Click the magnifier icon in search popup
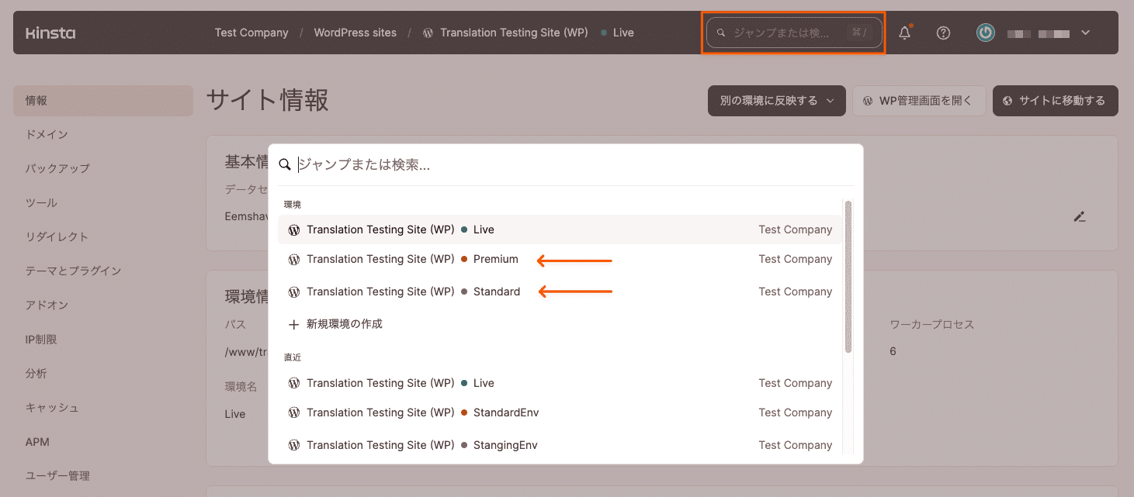 (x=285, y=164)
